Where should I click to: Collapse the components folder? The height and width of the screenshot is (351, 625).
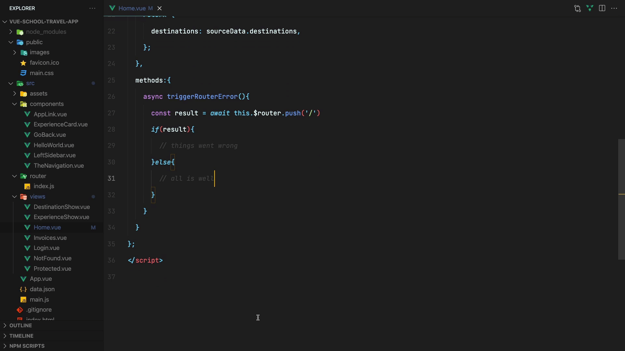pyautogui.click(x=15, y=104)
